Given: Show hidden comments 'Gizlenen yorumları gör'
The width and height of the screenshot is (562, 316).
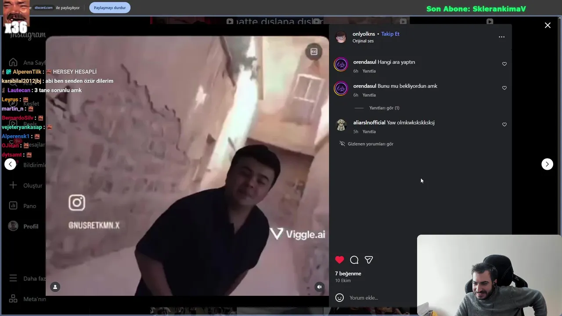Looking at the screenshot, I should pyautogui.click(x=371, y=144).
